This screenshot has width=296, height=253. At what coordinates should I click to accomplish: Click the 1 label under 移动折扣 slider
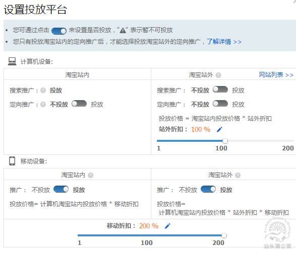[80, 243]
